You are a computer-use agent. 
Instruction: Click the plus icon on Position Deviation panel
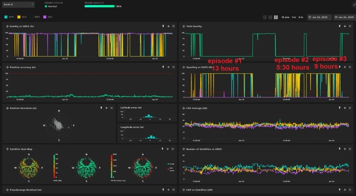(106, 108)
